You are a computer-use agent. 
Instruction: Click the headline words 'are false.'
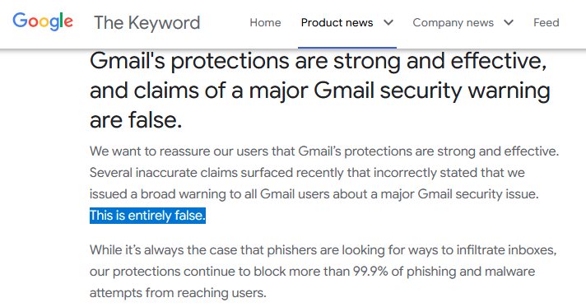[136, 120]
